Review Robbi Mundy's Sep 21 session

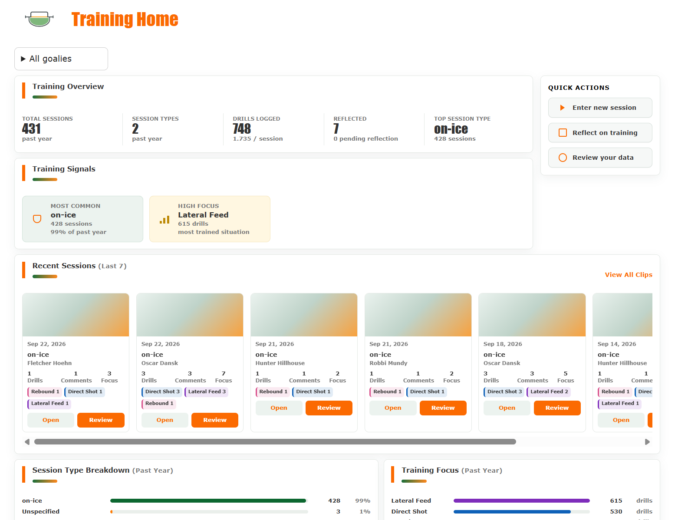443,408
